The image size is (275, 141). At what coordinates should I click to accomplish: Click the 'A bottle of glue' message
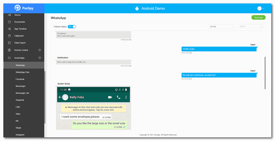point(219,49)
